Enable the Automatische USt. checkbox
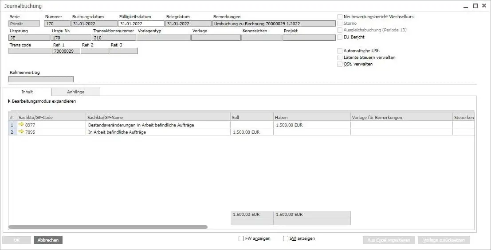The image size is (491, 250). tap(340, 51)
